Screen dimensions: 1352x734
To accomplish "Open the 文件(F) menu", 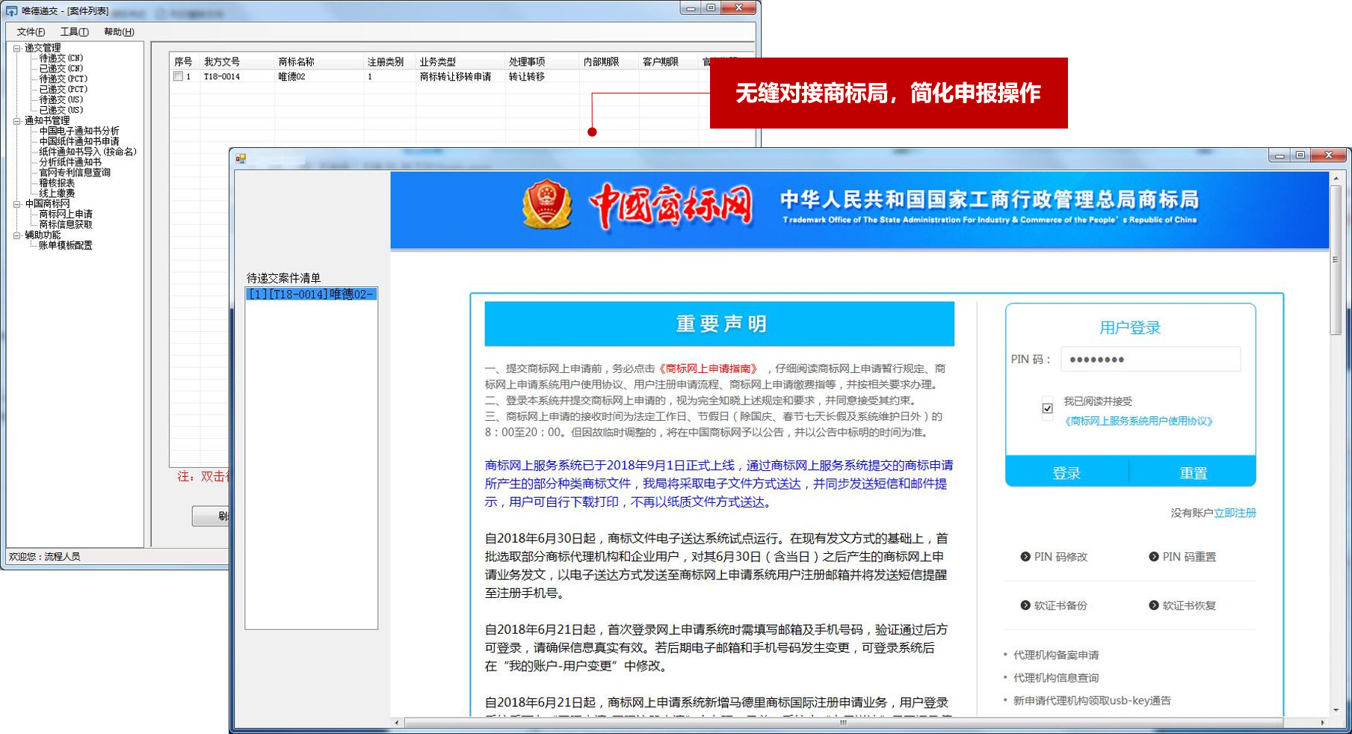I will pyautogui.click(x=31, y=32).
